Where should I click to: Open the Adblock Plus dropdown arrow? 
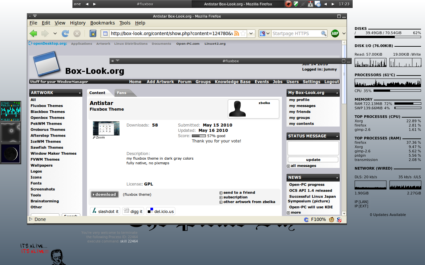point(344,33)
